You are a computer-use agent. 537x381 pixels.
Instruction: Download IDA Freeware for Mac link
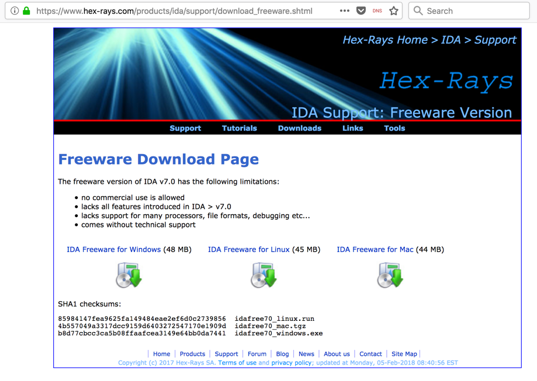[x=375, y=250]
